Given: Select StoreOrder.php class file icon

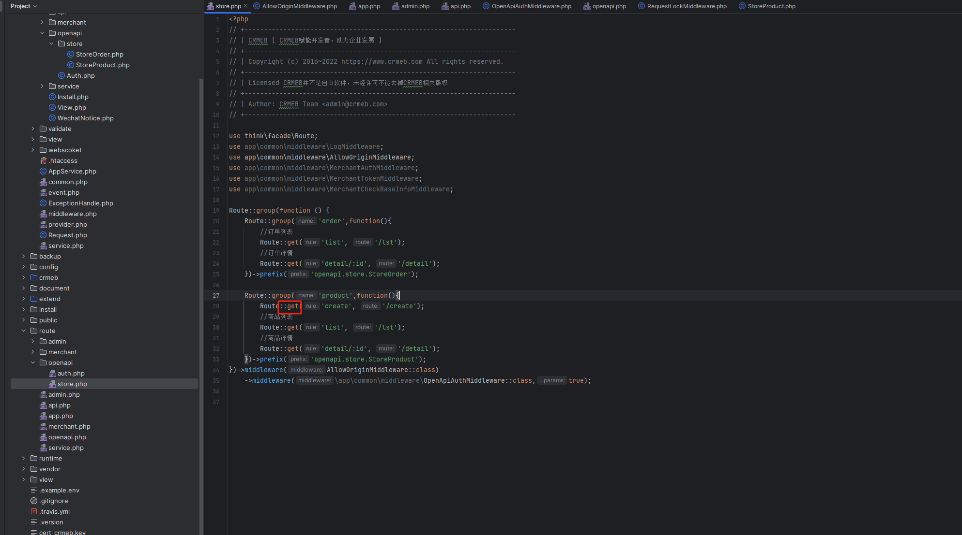Looking at the screenshot, I should [x=71, y=55].
